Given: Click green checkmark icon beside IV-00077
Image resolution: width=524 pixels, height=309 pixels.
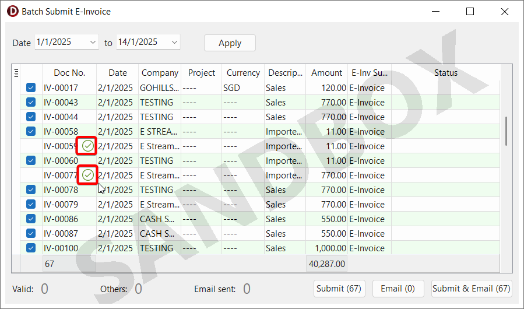Looking at the screenshot, I should (87, 175).
